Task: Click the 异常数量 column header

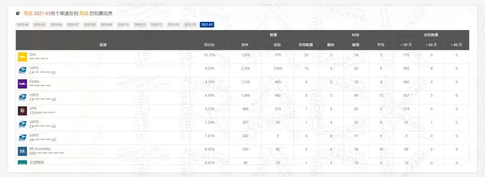Action: click(306, 45)
